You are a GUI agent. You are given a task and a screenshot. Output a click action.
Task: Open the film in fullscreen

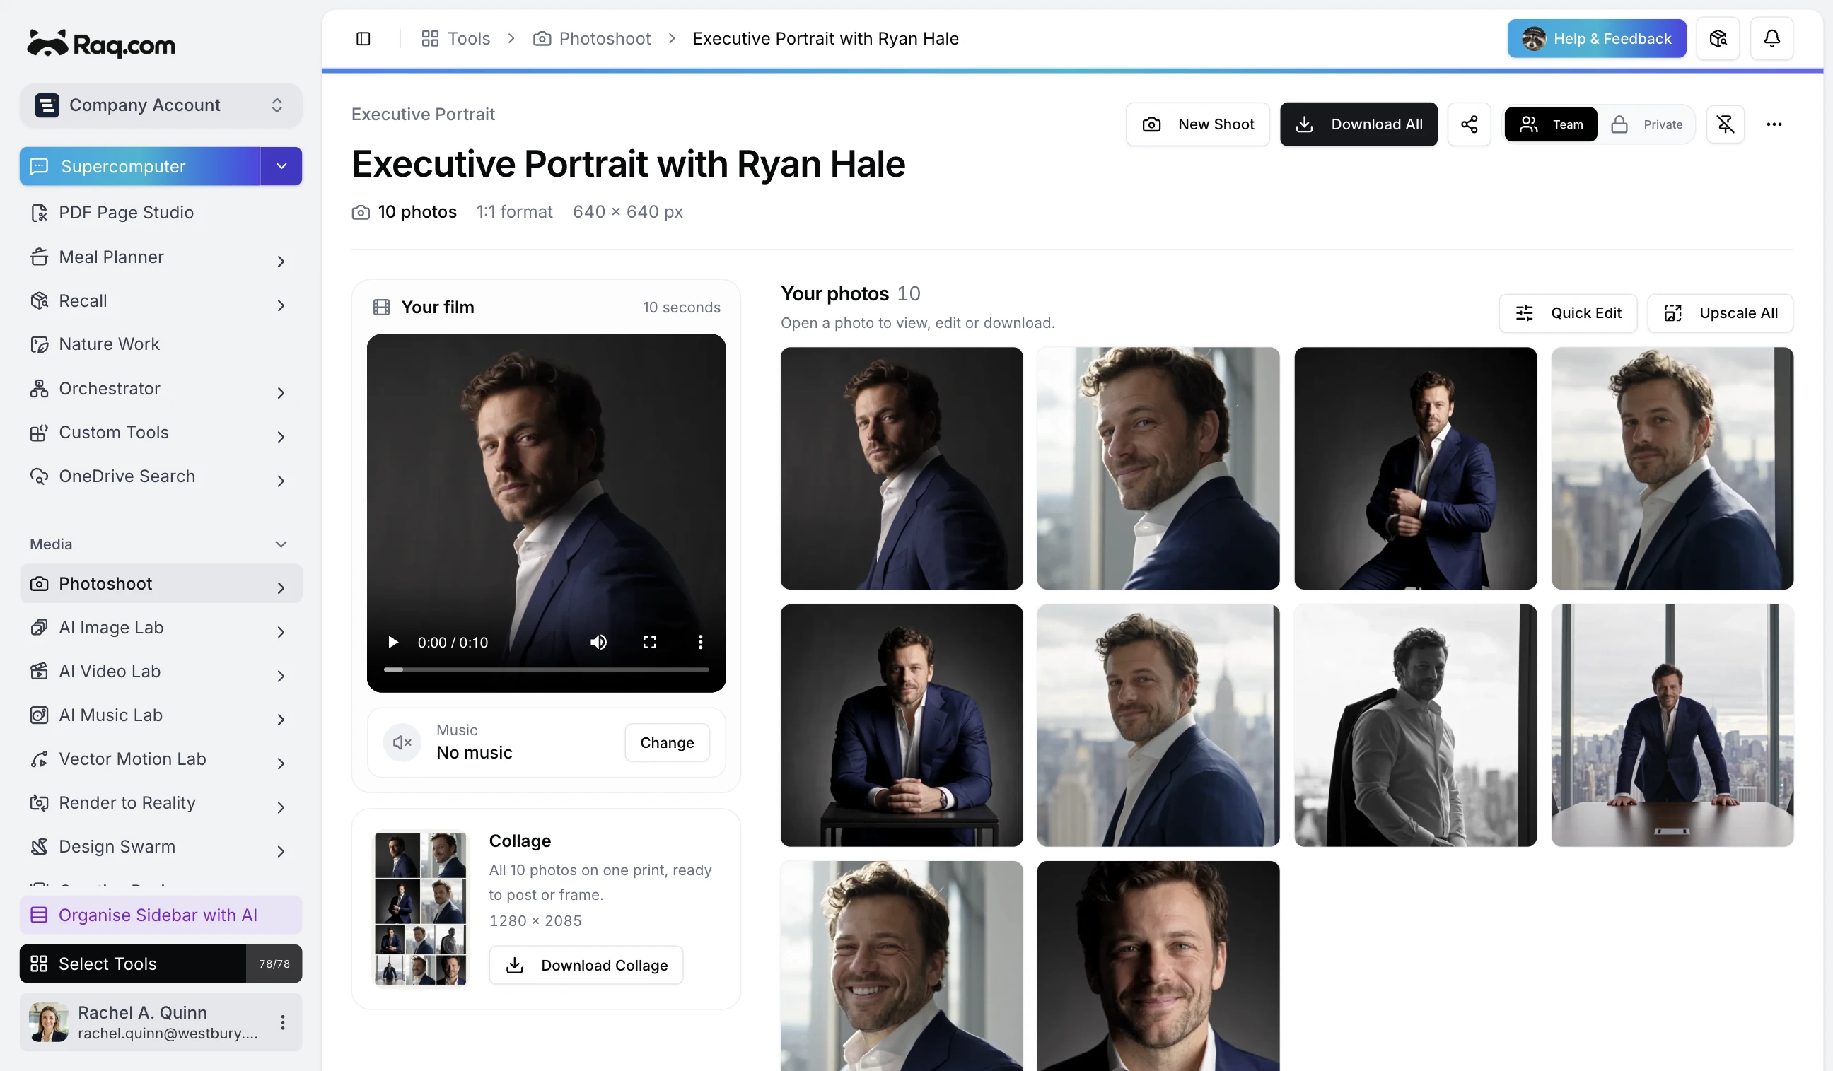pos(648,642)
